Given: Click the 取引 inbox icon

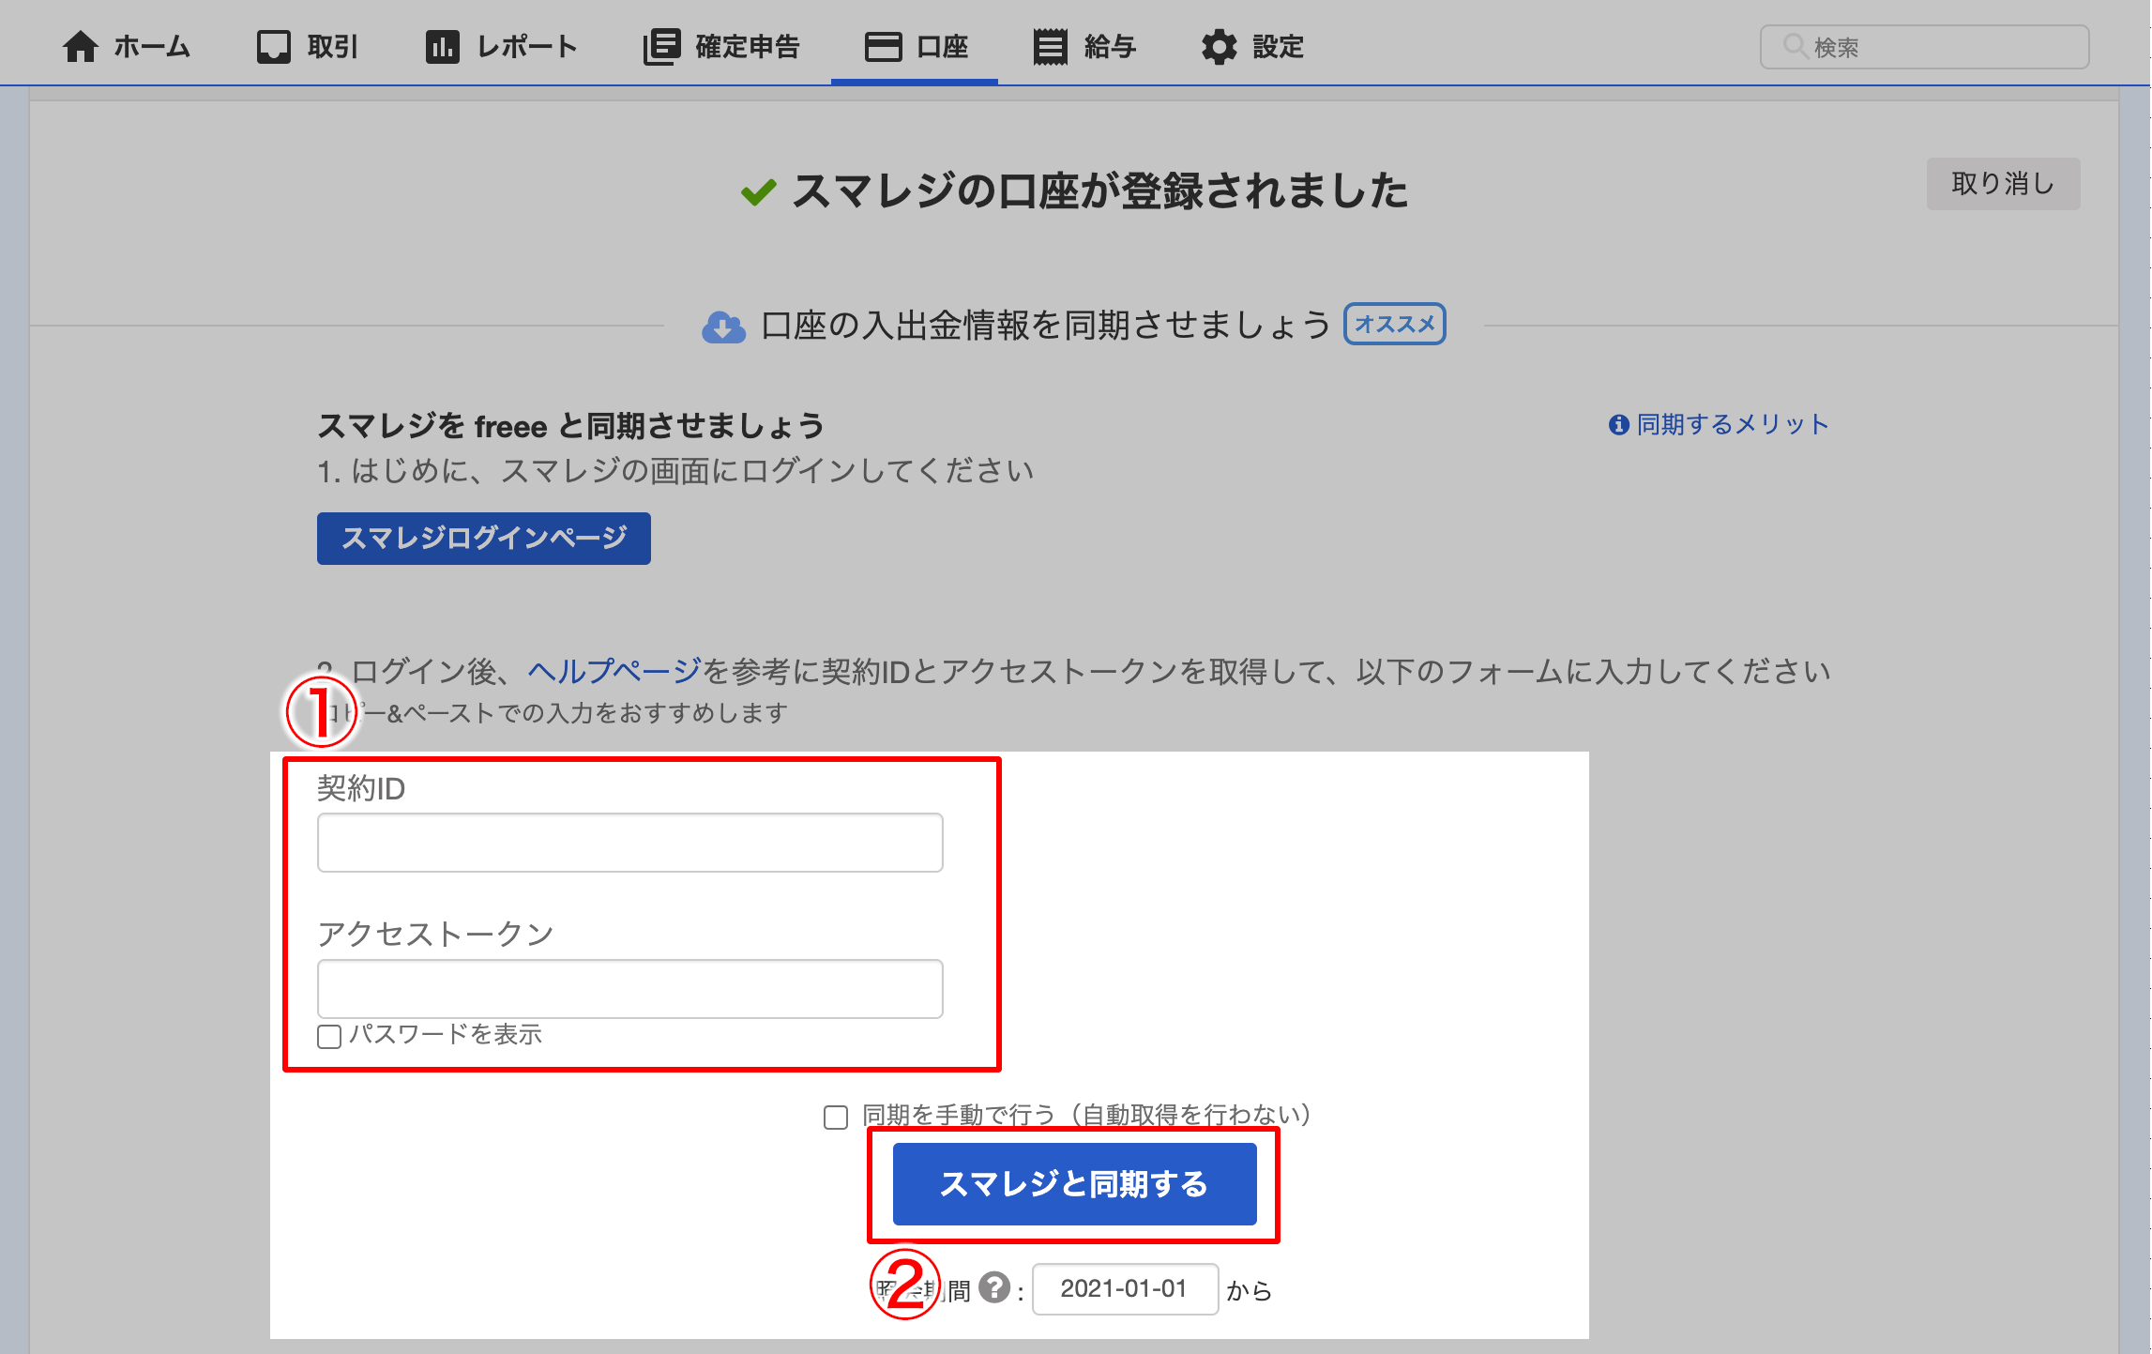Looking at the screenshot, I should [273, 46].
